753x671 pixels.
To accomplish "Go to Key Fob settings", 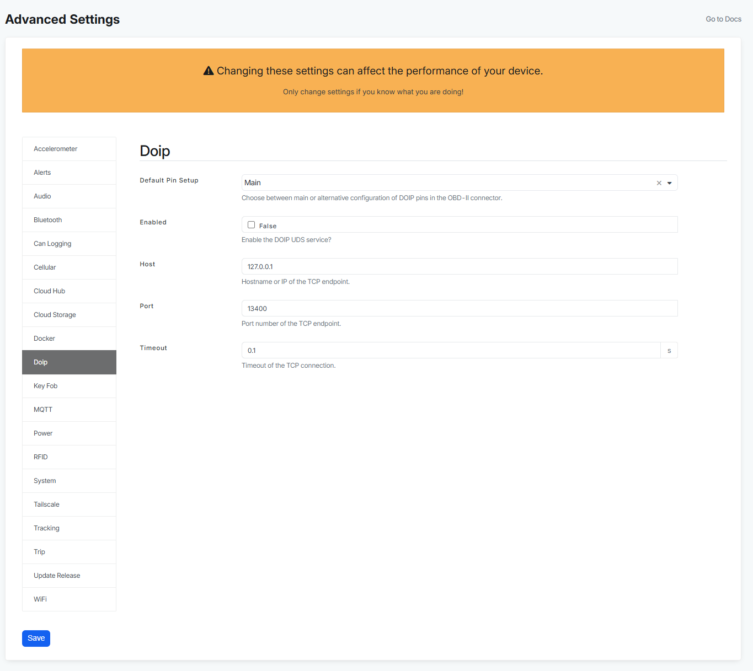I will pos(69,386).
